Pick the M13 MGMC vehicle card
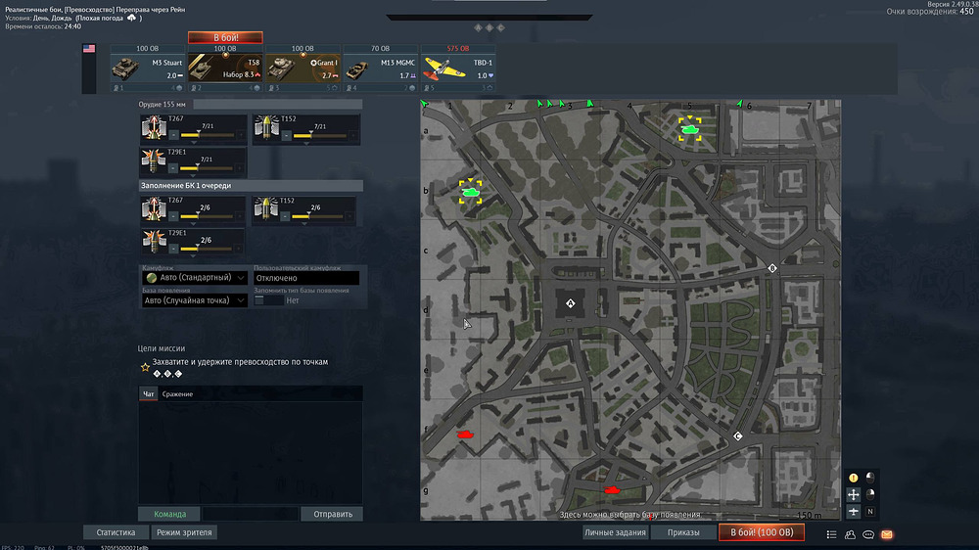This screenshot has height=550, width=979. [381, 67]
